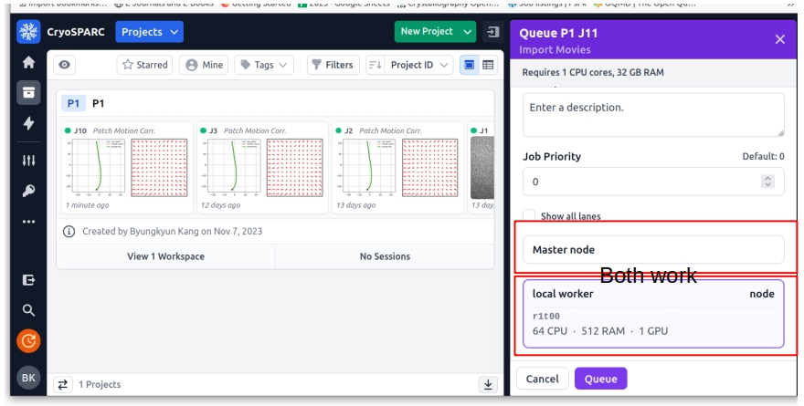
Task: Click the Admin key icon in sidebar
Action: coord(28,191)
